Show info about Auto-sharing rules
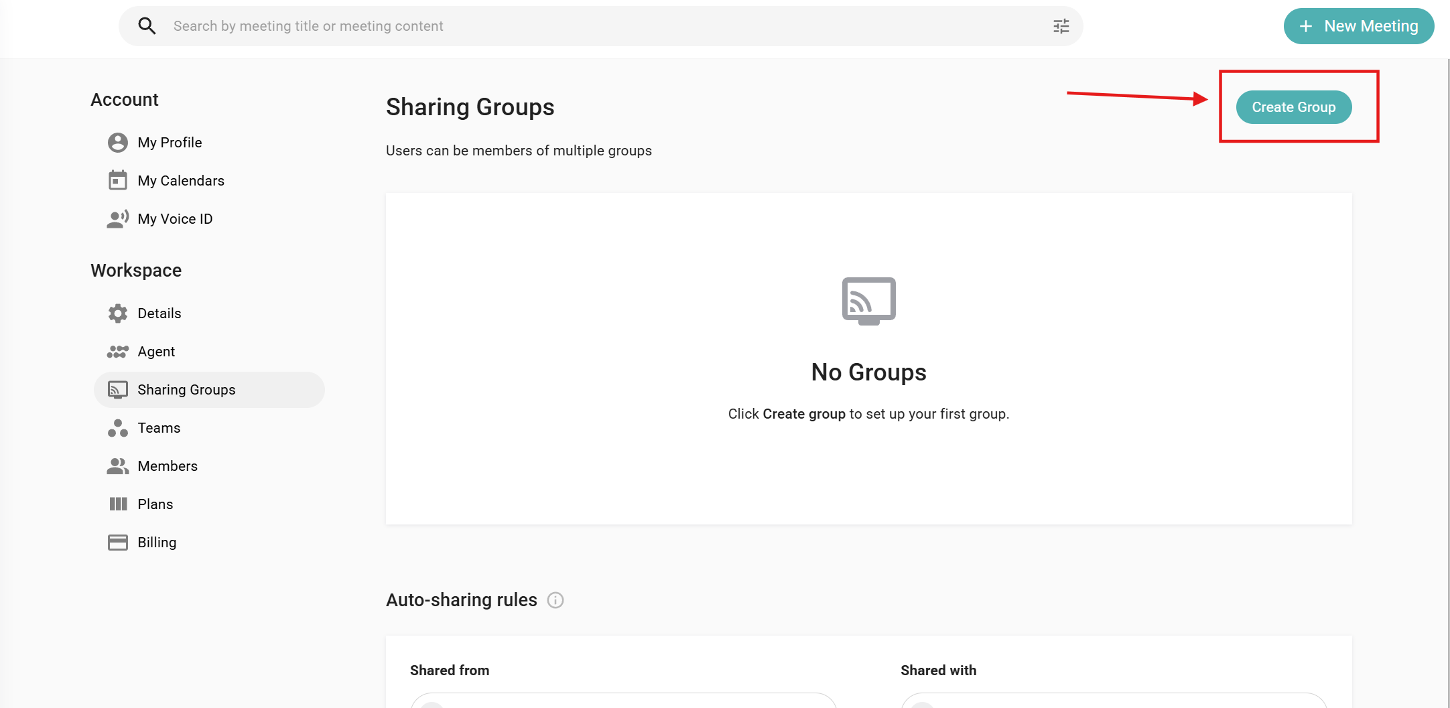Screen dimensions: 1450x708 (555, 600)
